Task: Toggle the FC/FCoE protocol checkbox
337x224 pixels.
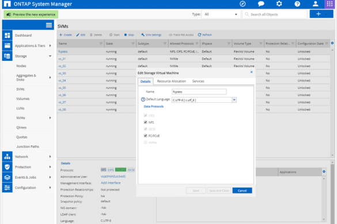Action: (x=146, y=136)
